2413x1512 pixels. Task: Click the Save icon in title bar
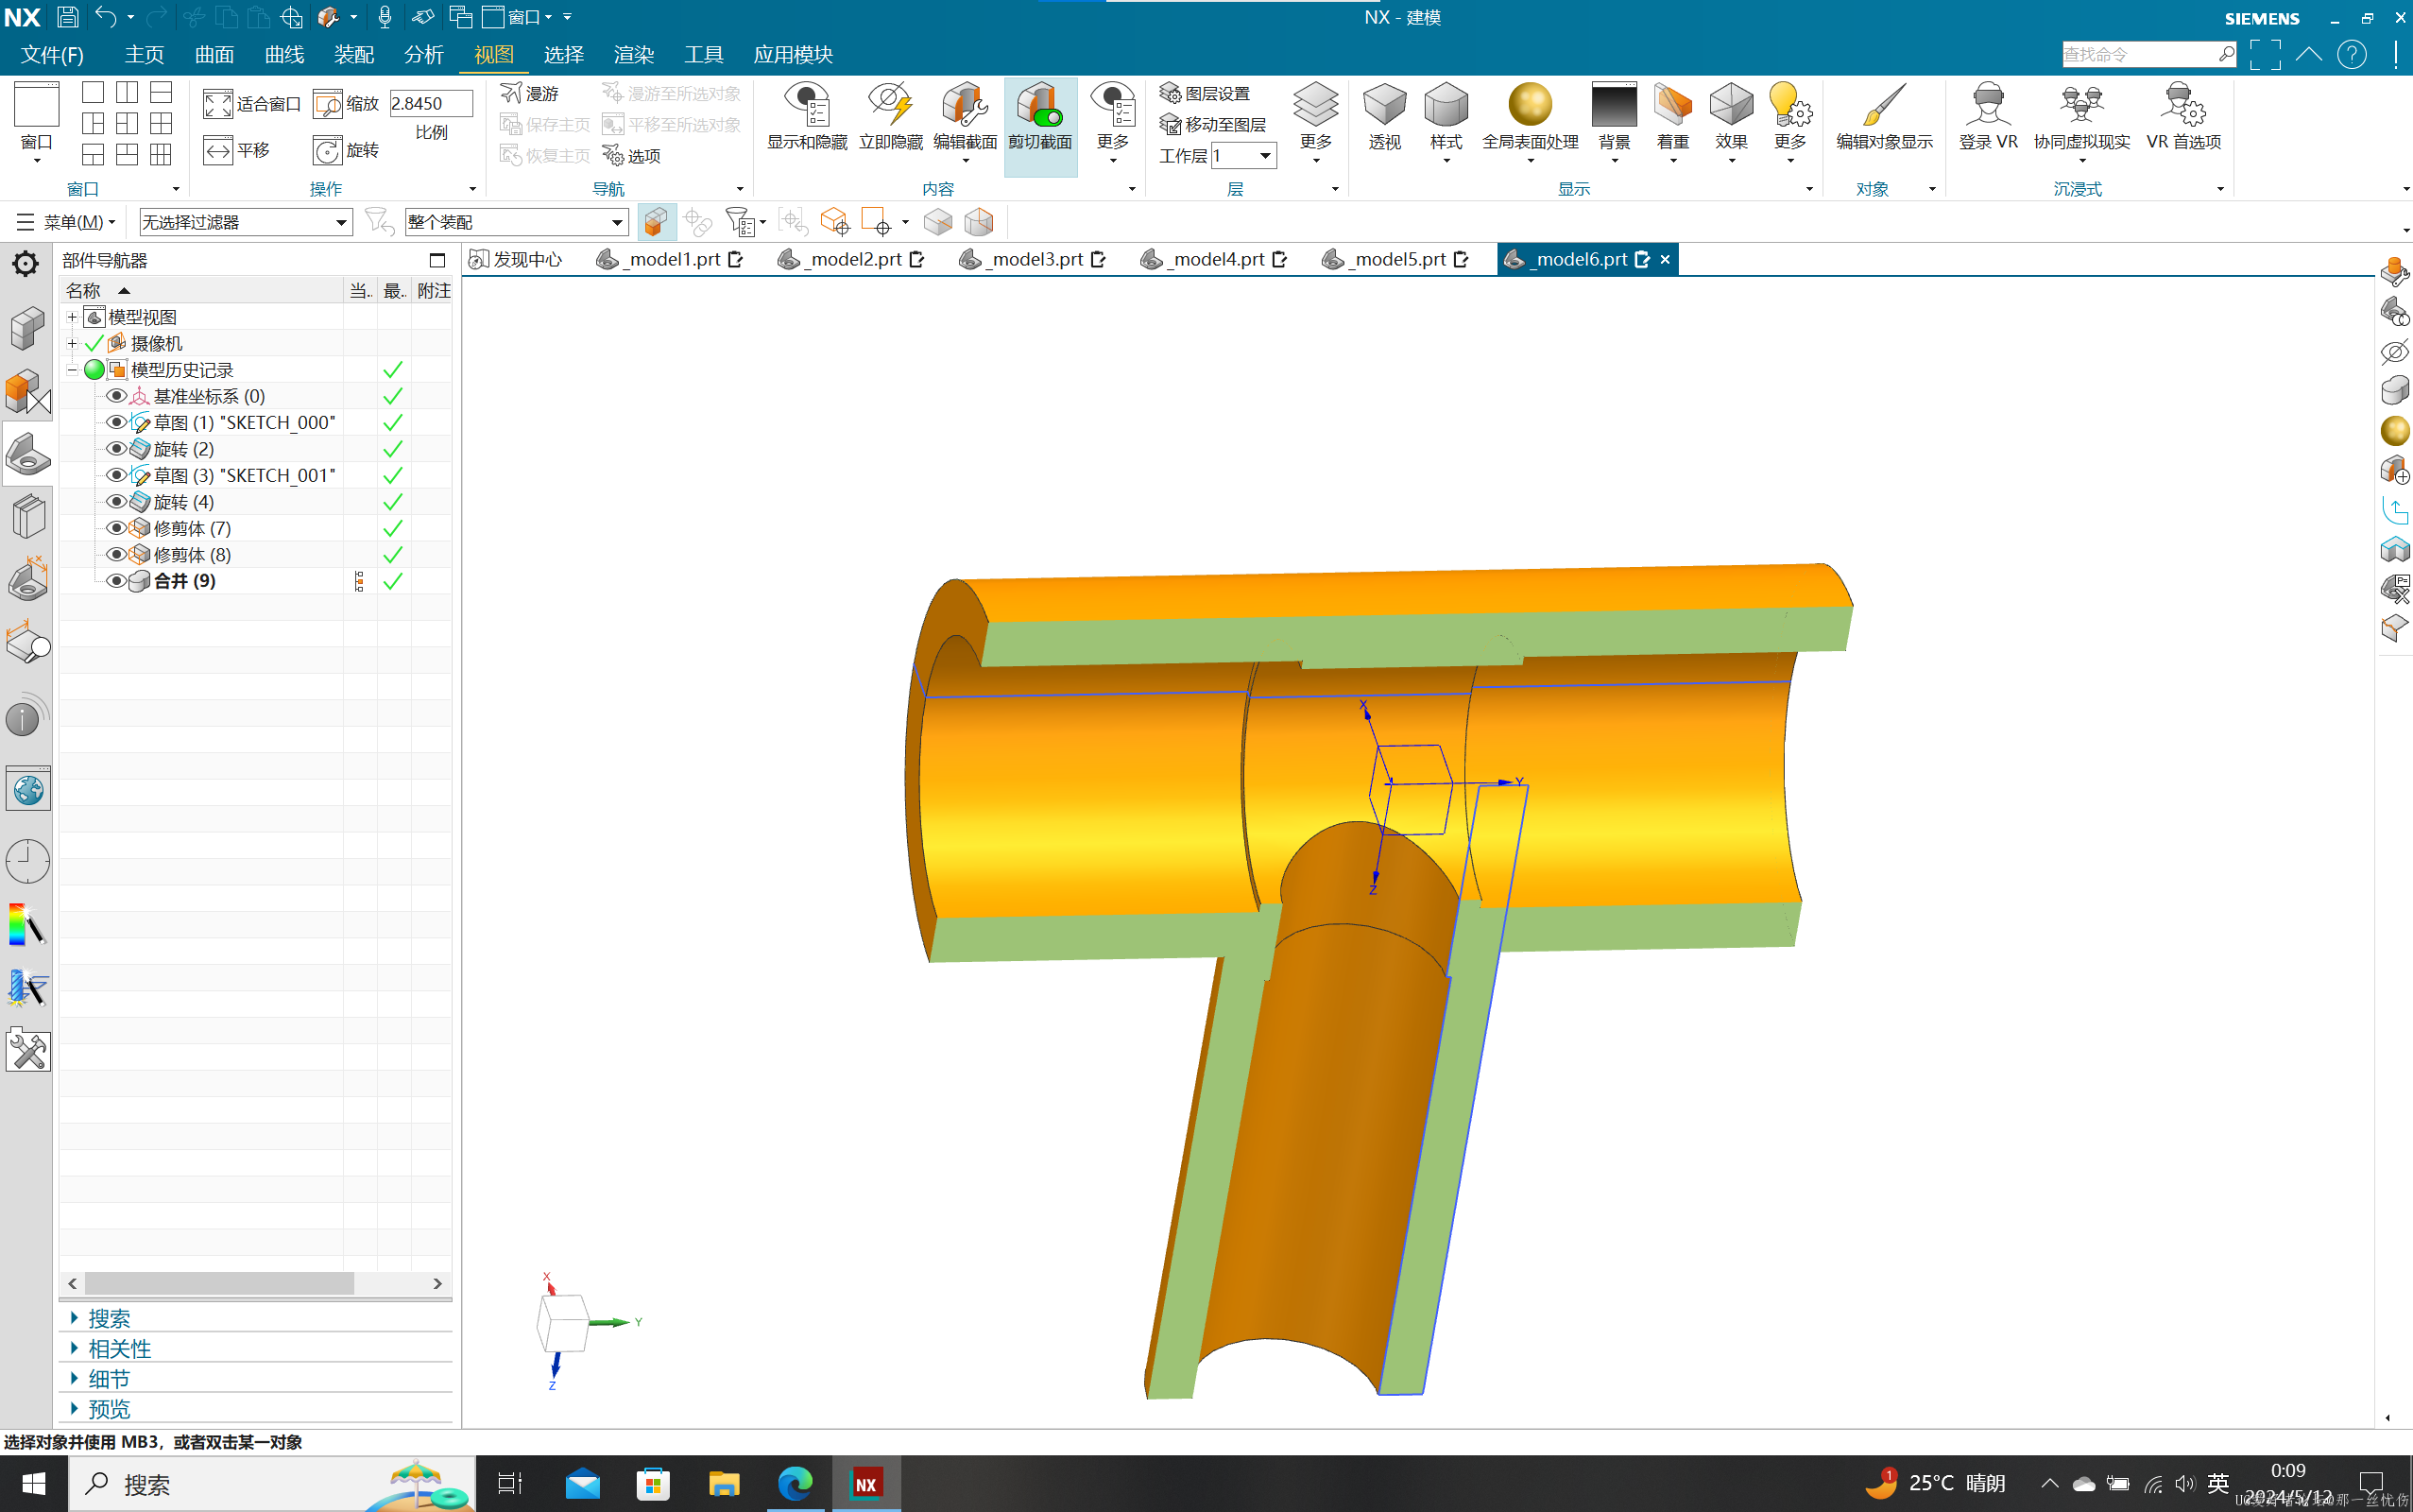[x=67, y=17]
